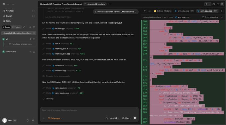
Task: Go back with the left arrow
Action: tap(8, 4)
